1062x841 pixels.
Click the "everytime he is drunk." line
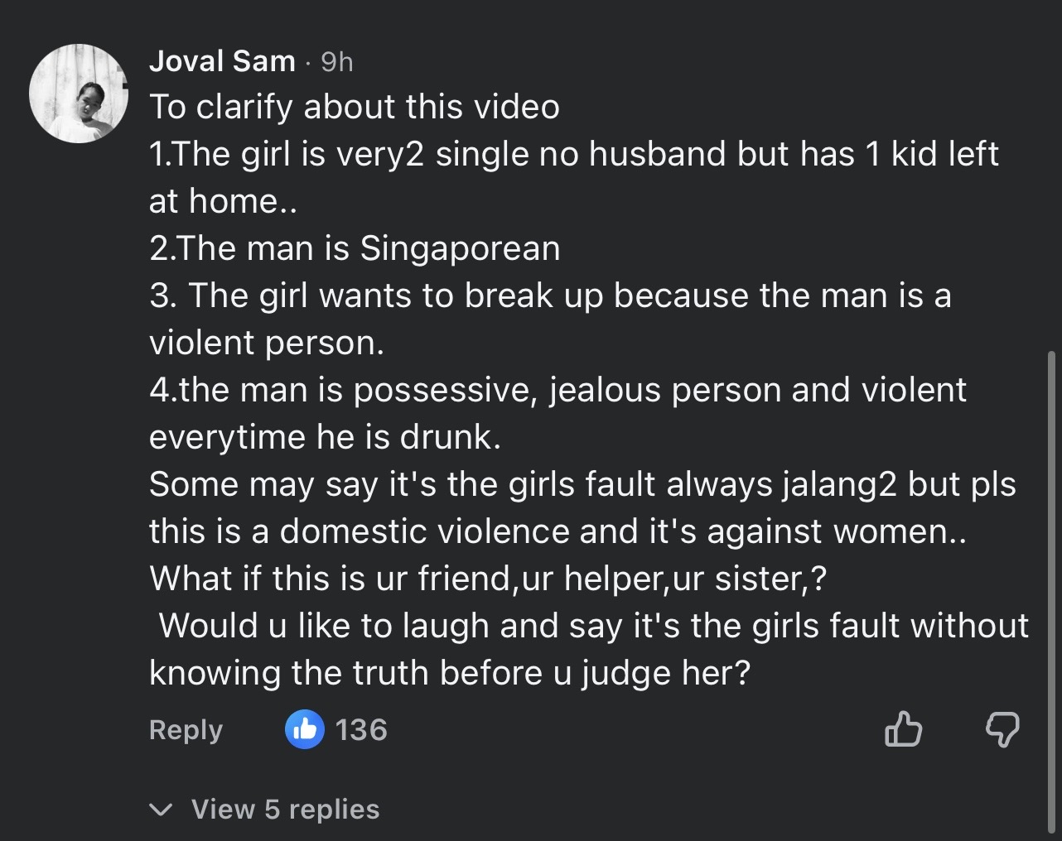(x=325, y=437)
